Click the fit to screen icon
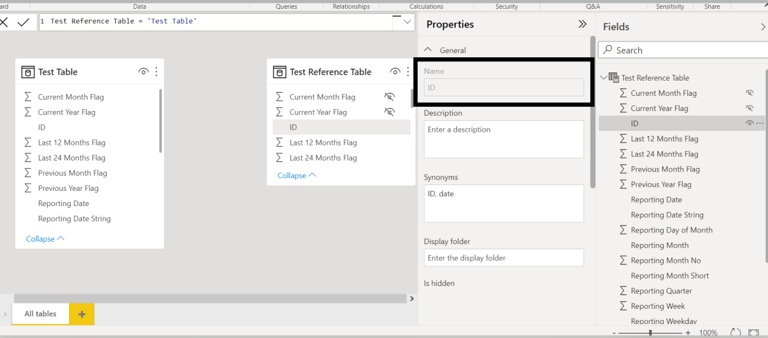The image size is (768, 338). [x=754, y=332]
